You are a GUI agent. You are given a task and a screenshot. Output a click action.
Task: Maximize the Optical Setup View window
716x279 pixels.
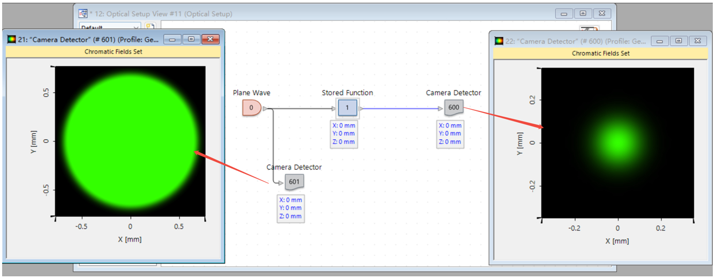(x=583, y=13)
